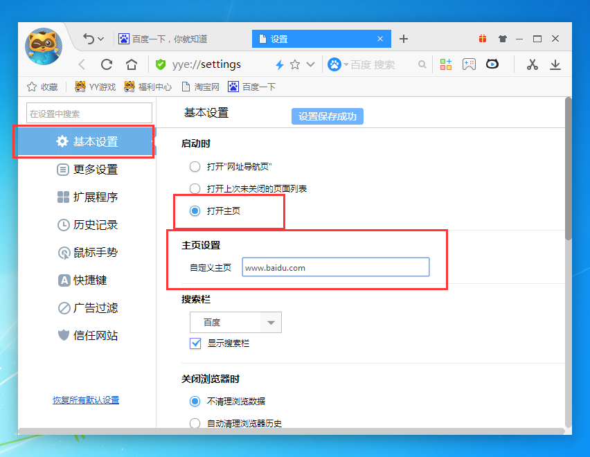The width and height of the screenshot is (590, 457).
Task: Bookmark this page with the star icon
Action: [x=294, y=64]
